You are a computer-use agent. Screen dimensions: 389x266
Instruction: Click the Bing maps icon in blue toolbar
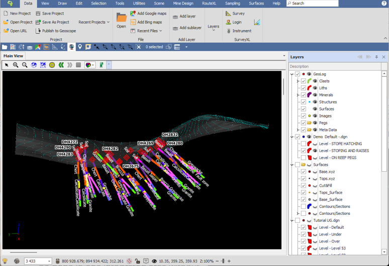pos(46,47)
